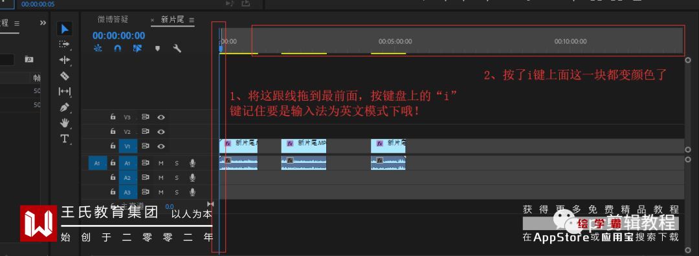The image size is (699, 256).
Task: Toggle the A1 source patching button
Action: [x=98, y=164]
